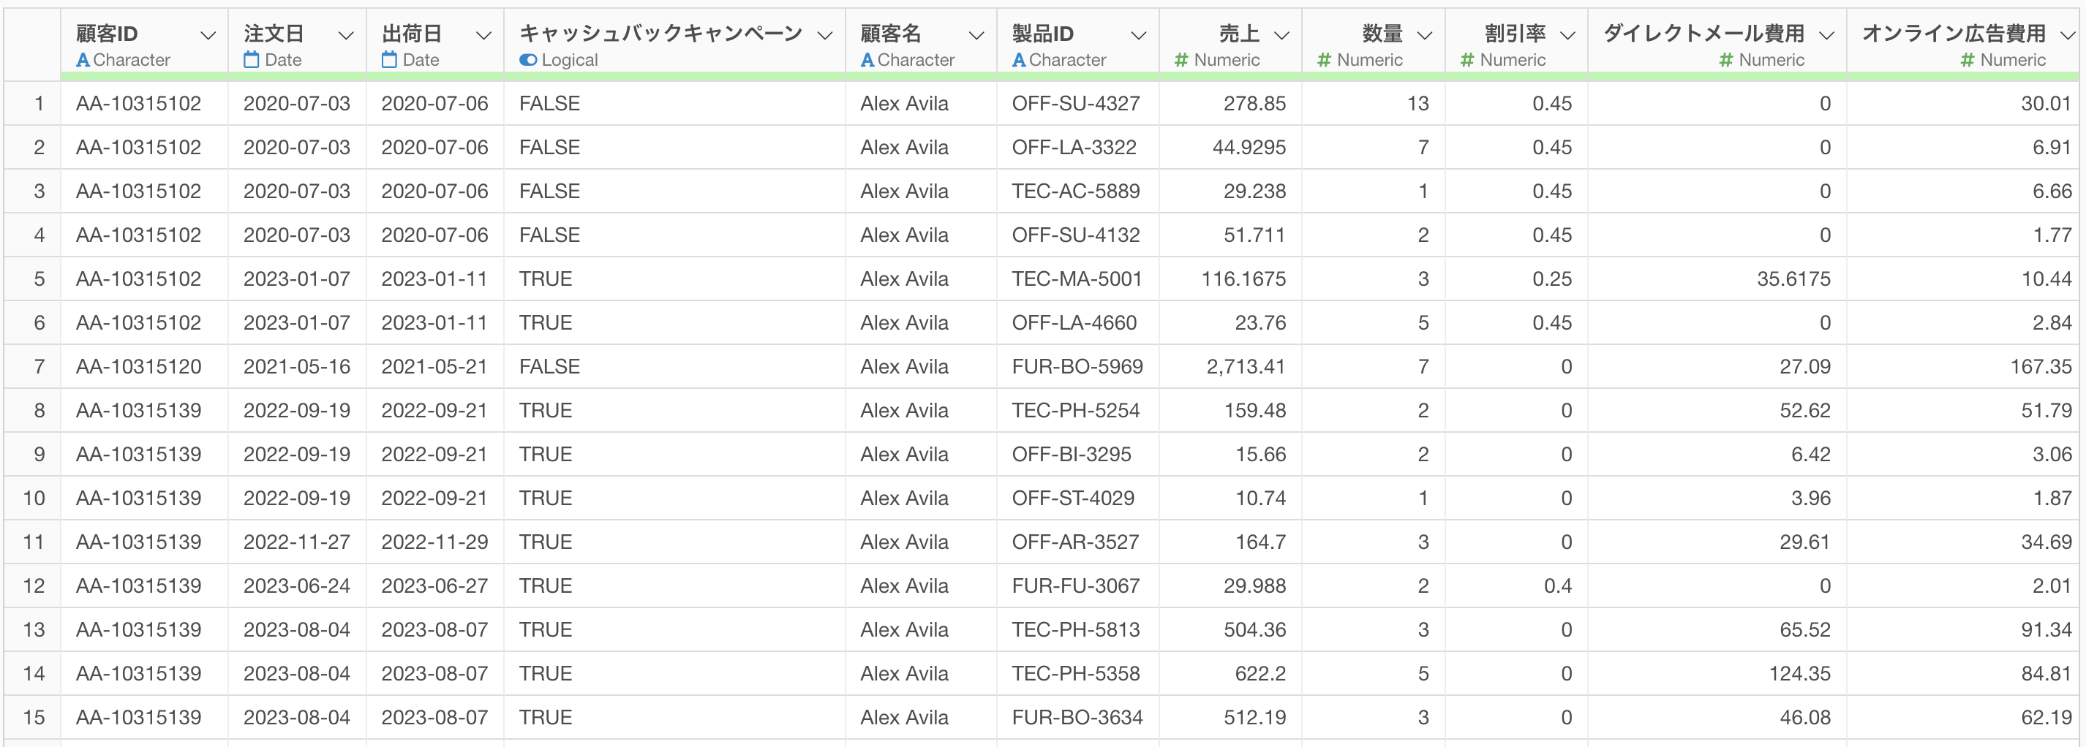The image size is (2086, 747).
Task: Open the 顧客ID column dropdown menu
Action: [x=208, y=35]
